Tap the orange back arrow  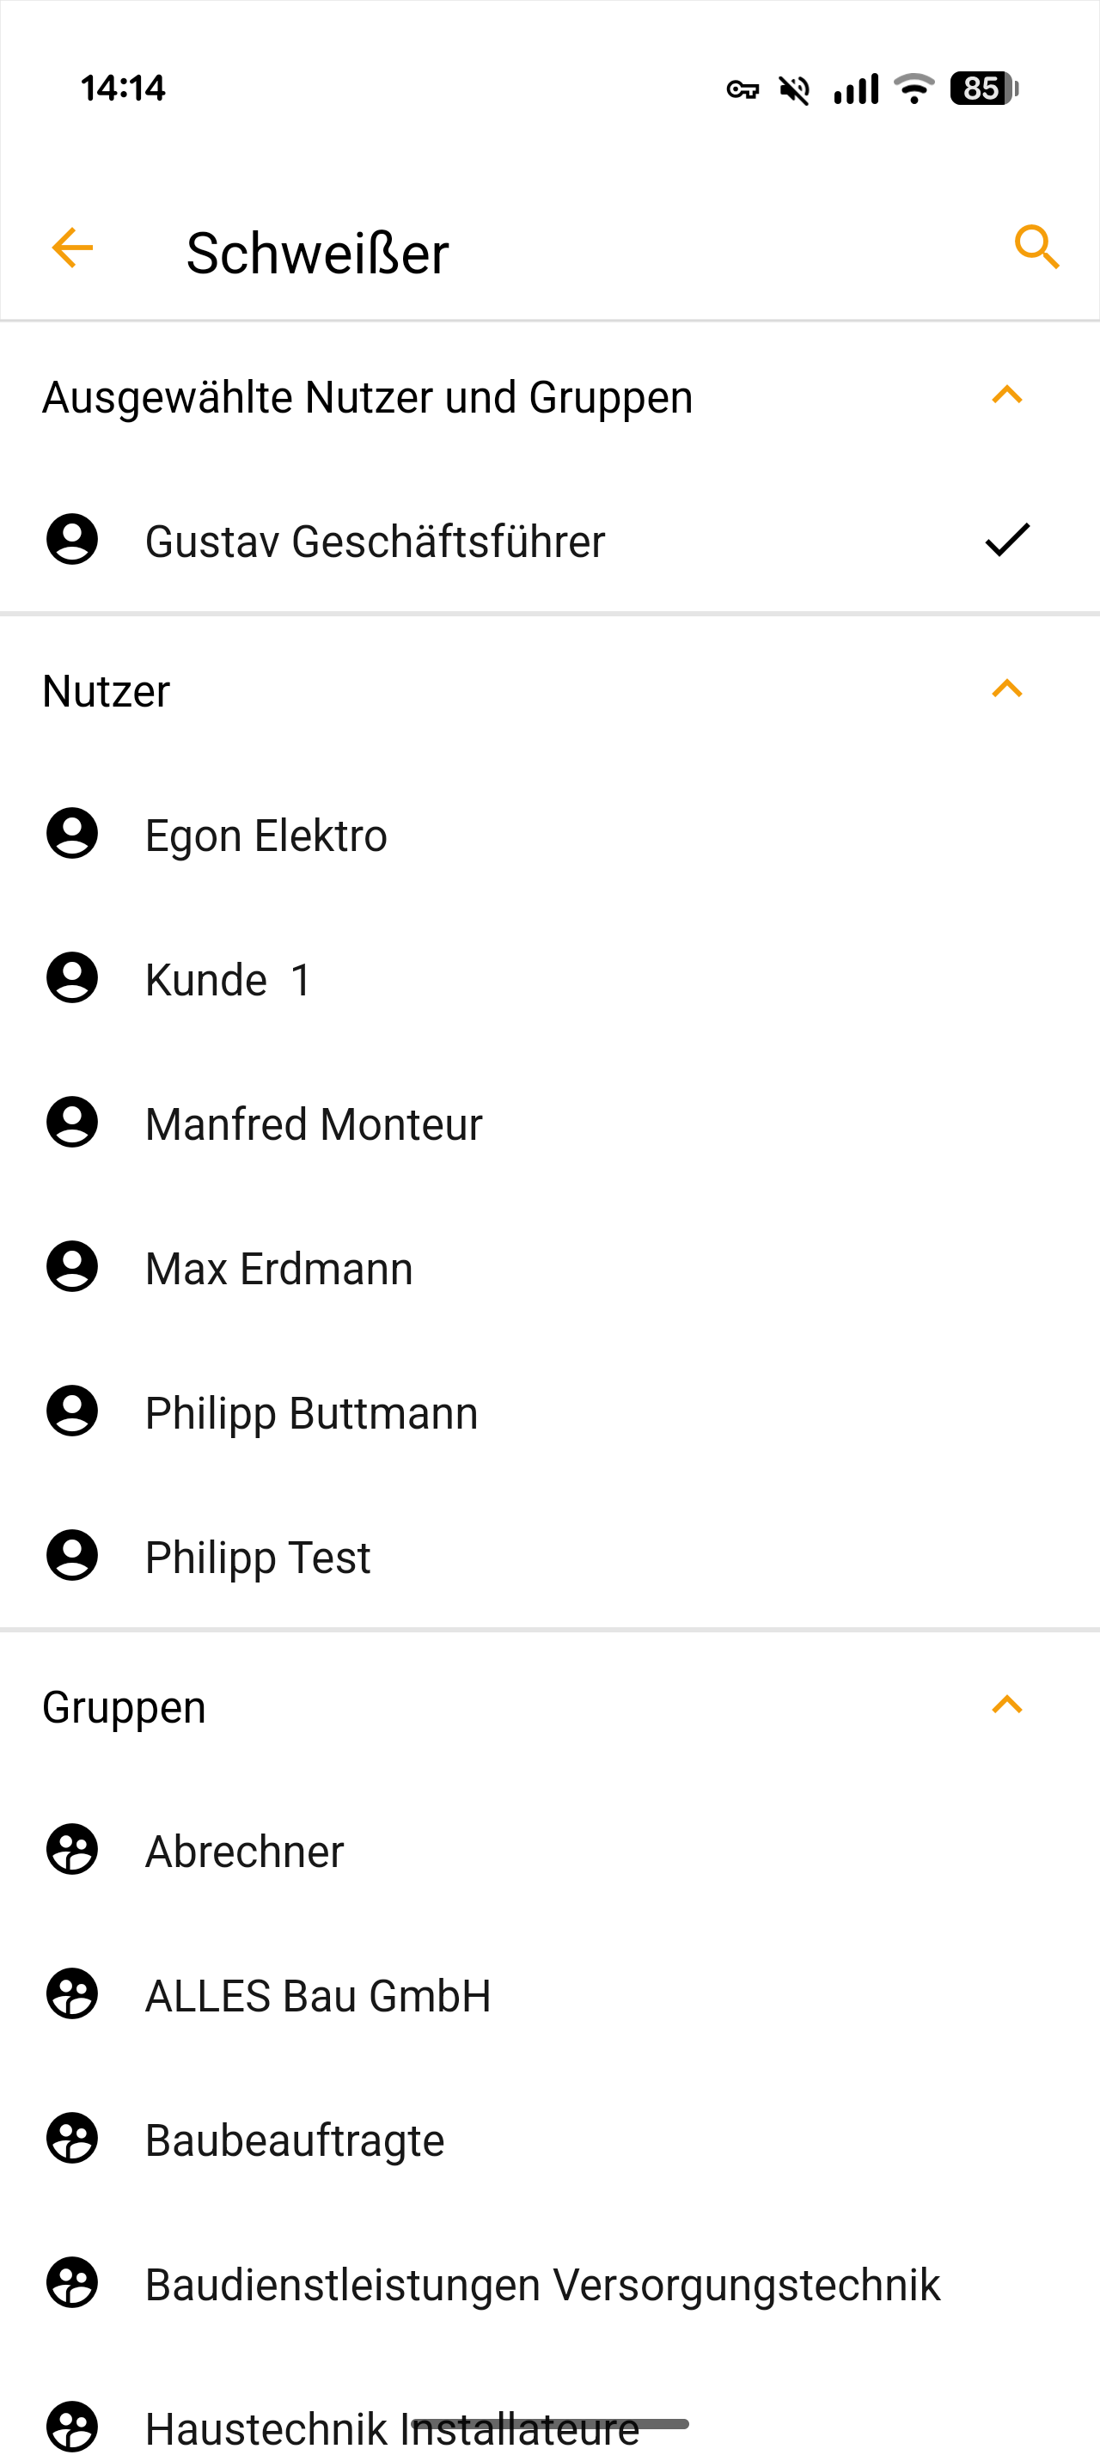(x=72, y=248)
